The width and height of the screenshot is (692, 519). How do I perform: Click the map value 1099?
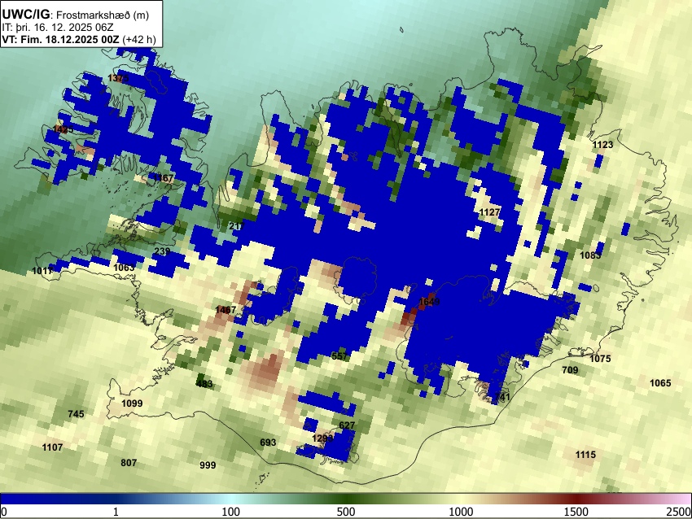132,403
